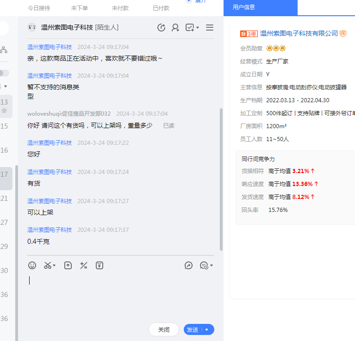Toggle the switch in left sidebar
355x341 pixels.
tap(4, 73)
